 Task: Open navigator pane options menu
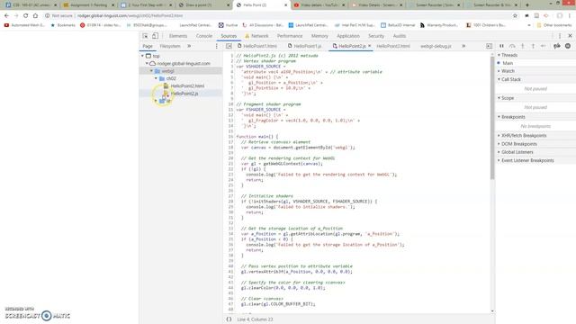[x=216, y=46]
